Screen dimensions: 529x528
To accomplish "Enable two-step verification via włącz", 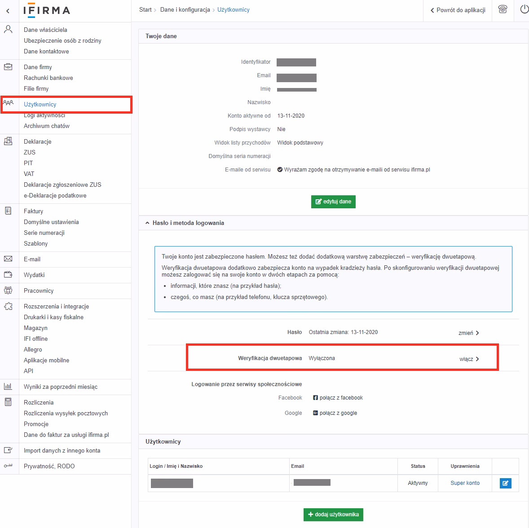I will 469,359.
